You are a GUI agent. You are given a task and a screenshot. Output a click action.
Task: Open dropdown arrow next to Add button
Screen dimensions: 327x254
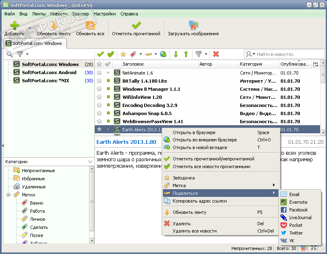click(x=30, y=28)
